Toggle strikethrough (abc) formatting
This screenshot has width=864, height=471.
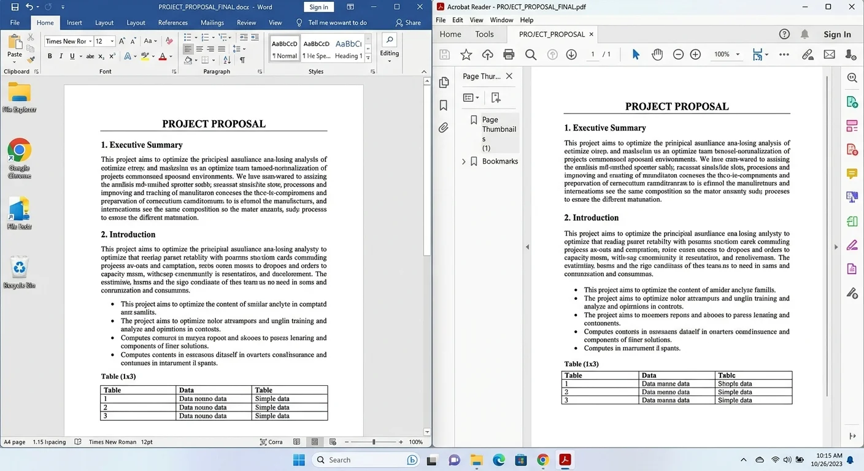pyautogui.click(x=90, y=56)
